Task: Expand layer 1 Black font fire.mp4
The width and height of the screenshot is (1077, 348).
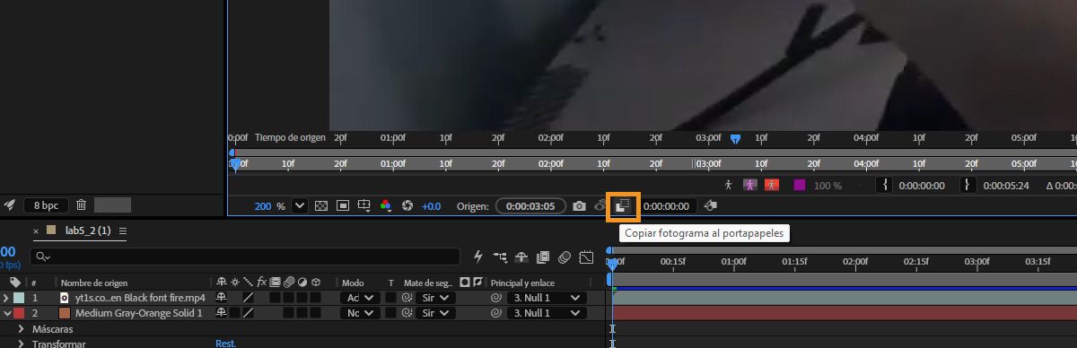Action: (x=7, y=298)
